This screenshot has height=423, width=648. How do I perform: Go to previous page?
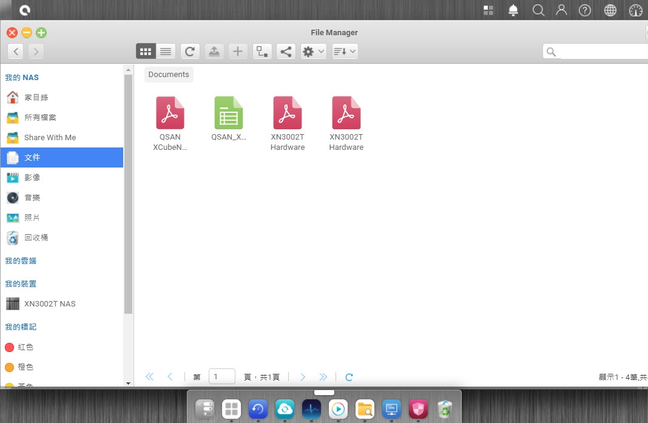170,377
